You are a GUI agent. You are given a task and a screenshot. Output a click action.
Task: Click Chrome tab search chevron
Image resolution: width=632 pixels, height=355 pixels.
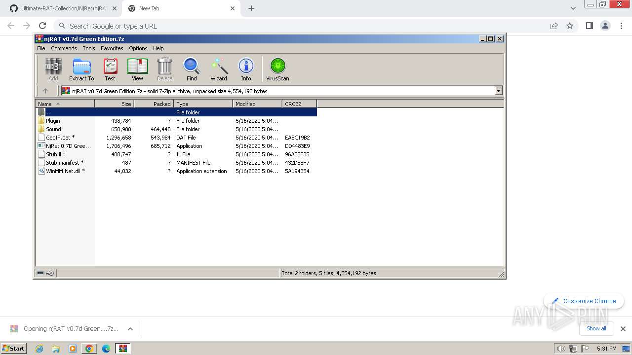573,8
